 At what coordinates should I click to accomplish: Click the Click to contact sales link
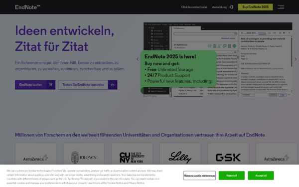click(194, 7)
